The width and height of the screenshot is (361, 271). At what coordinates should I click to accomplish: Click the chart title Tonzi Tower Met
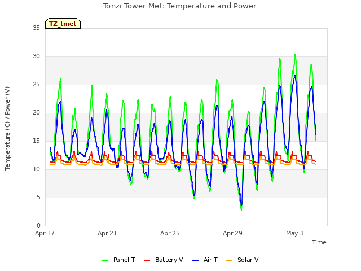click(179, 6)
